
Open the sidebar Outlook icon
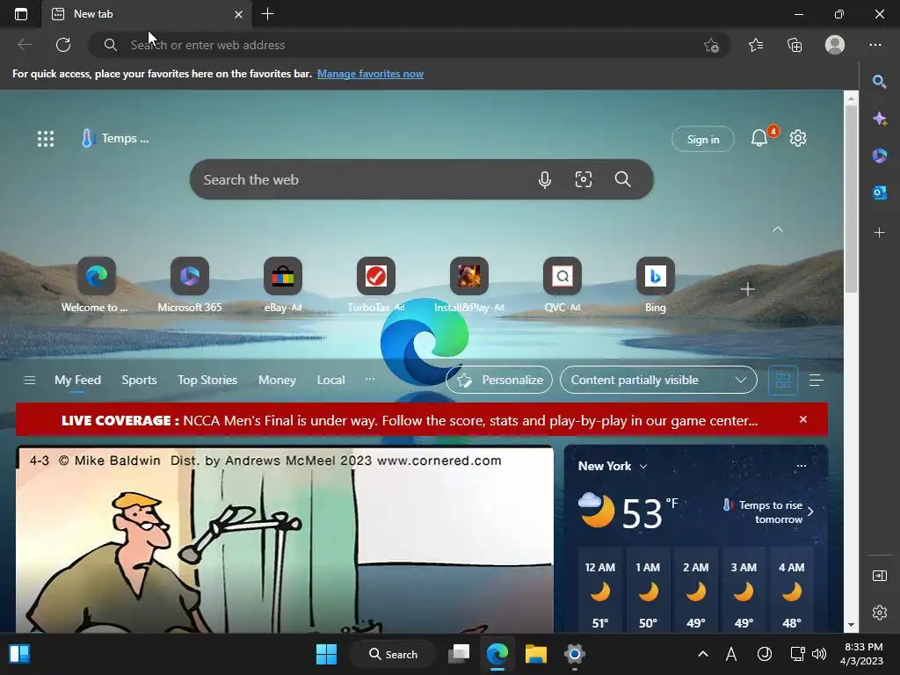879,192
